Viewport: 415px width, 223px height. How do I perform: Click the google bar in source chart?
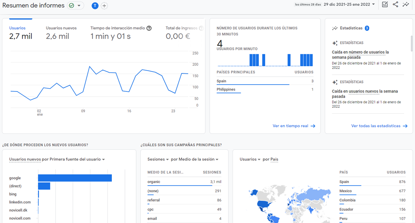[75, 178]
